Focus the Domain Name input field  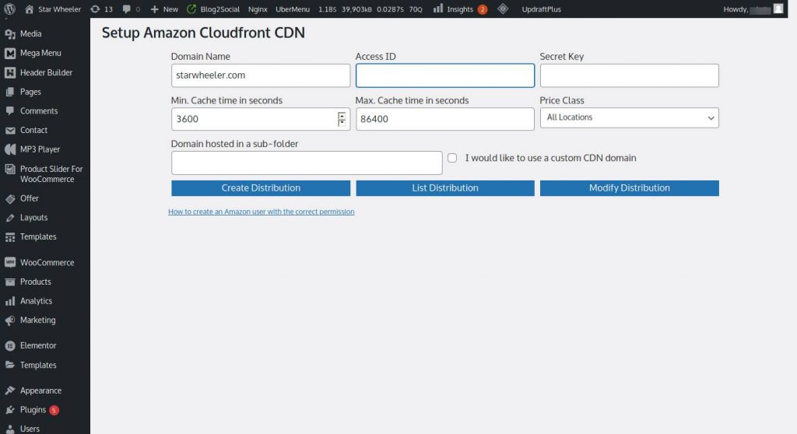261,75
